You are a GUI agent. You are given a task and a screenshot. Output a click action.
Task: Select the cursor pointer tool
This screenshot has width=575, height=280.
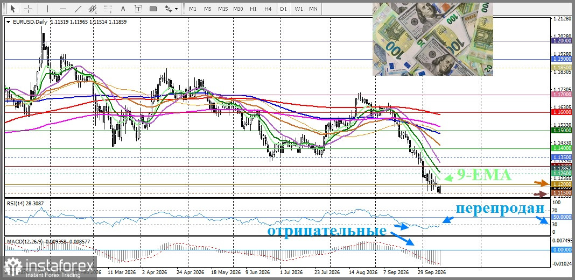tap(13, 9)
